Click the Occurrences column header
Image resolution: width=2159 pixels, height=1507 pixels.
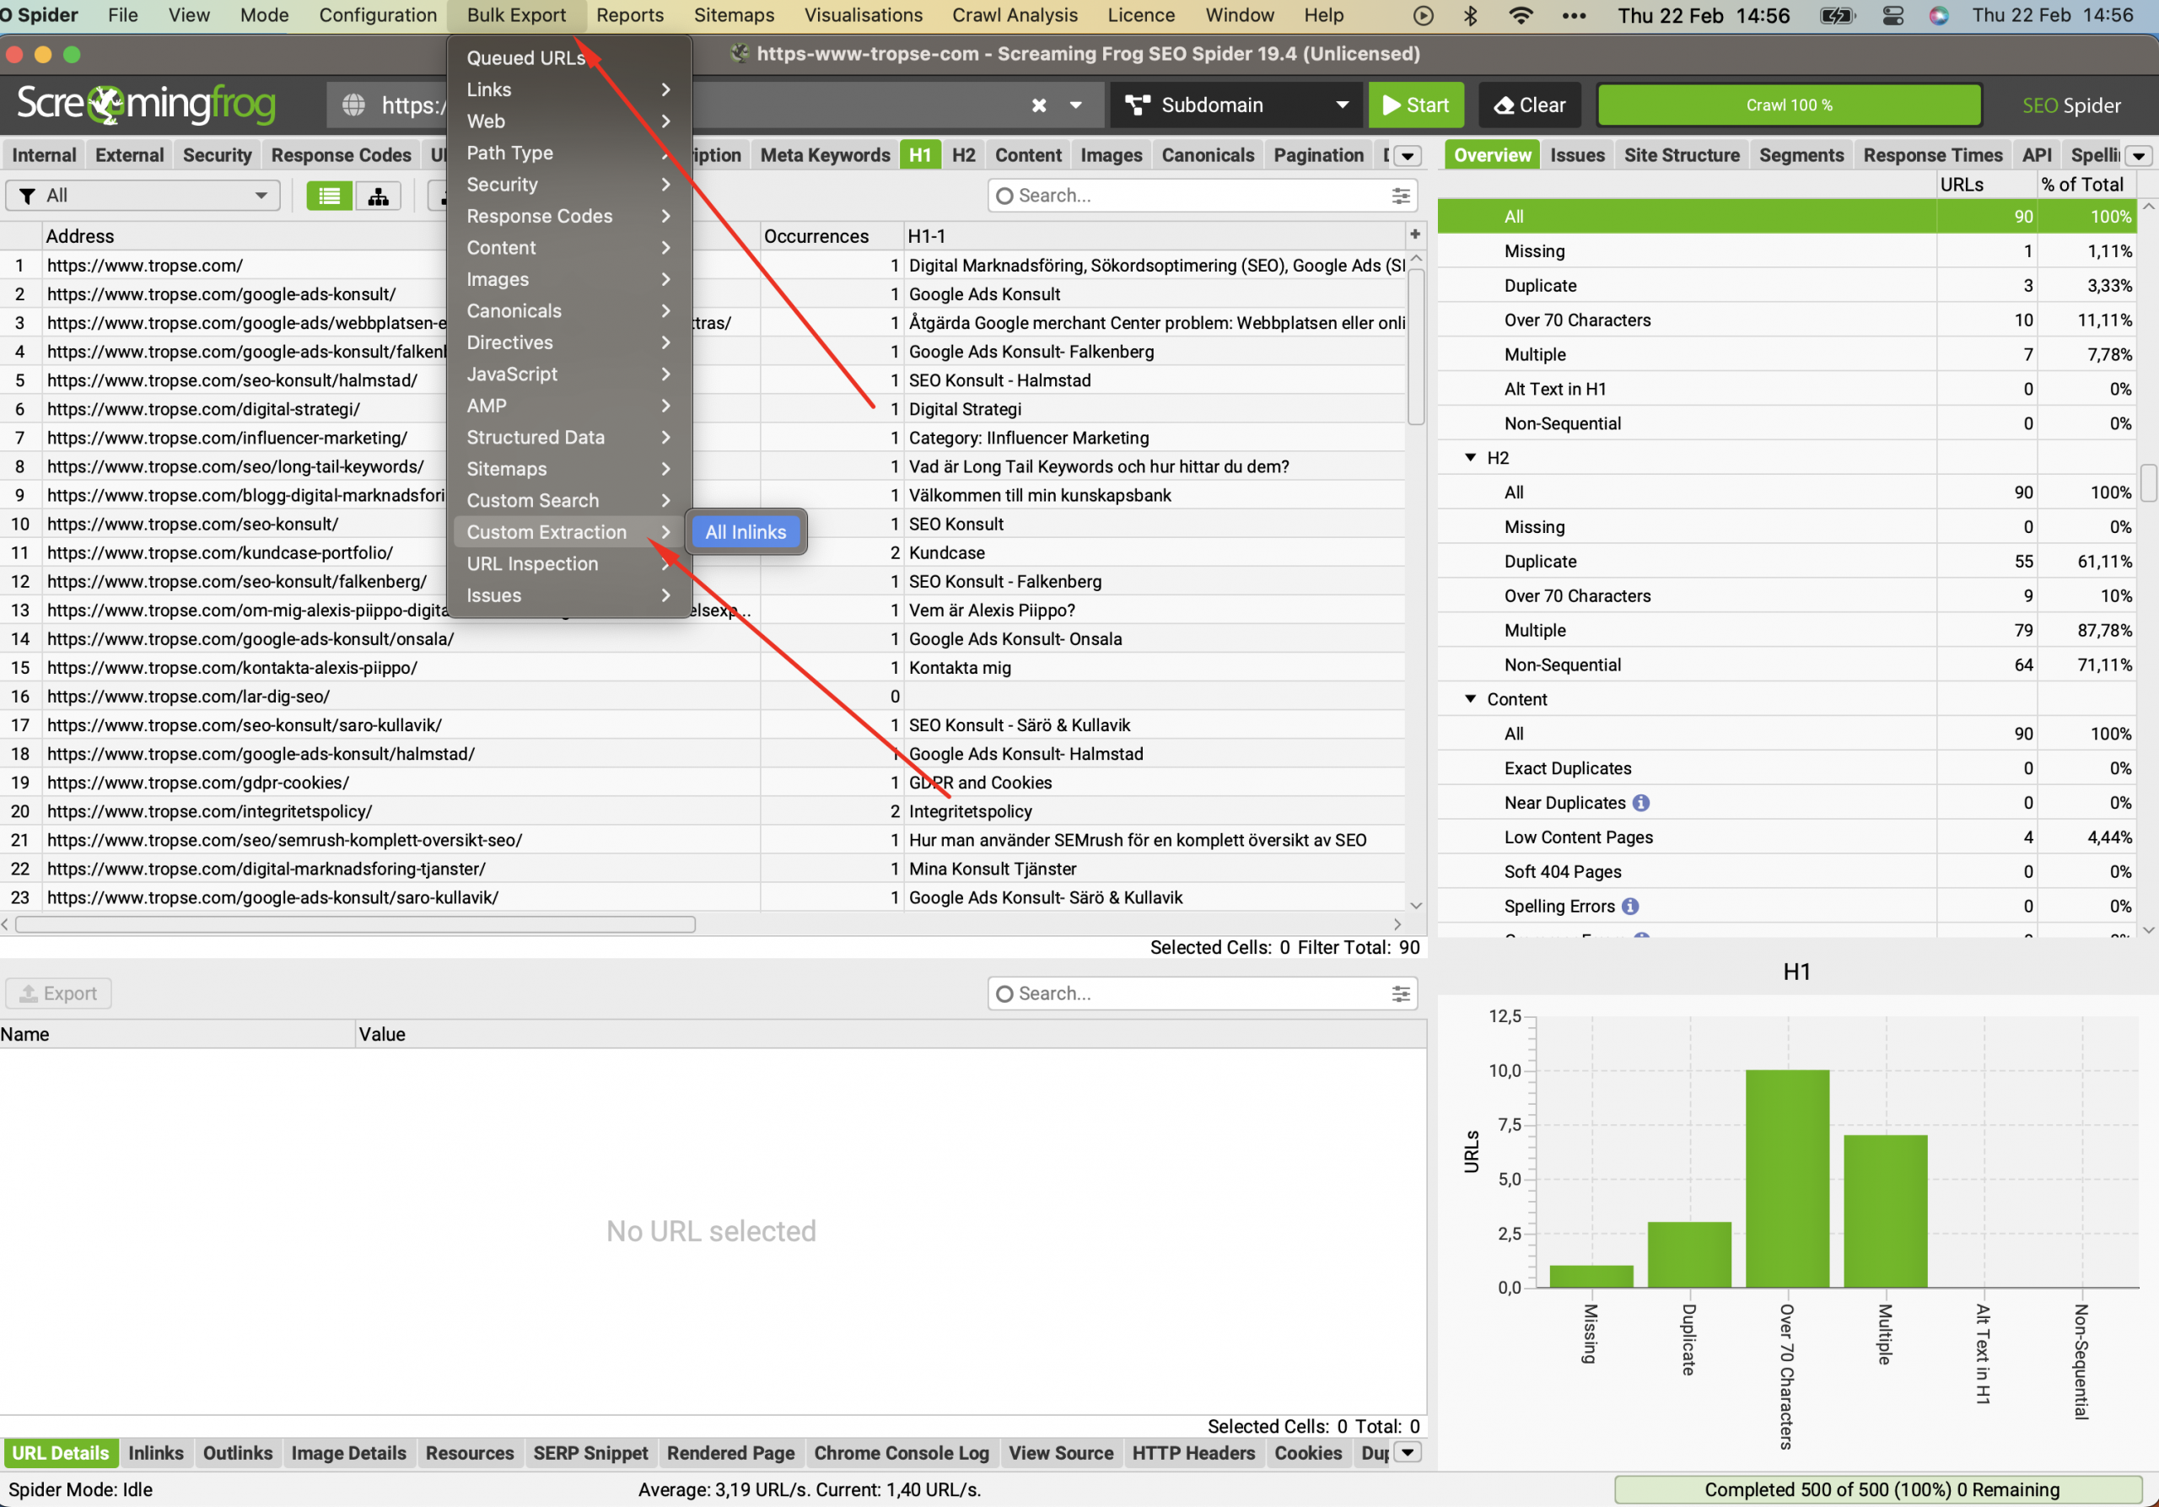[831, 236]
